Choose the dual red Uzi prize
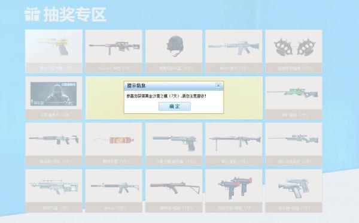359x223 pixels. pyautogui.click(x=234, y=191)
